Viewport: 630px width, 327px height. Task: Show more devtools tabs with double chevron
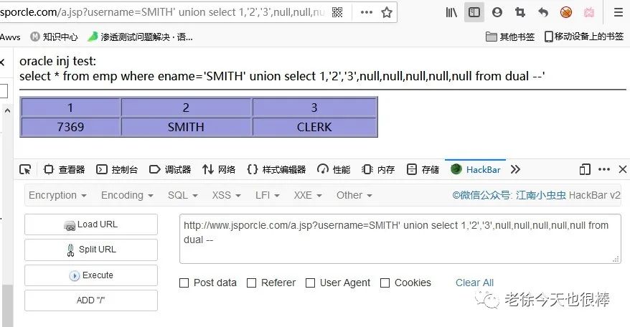coord(515,169)
